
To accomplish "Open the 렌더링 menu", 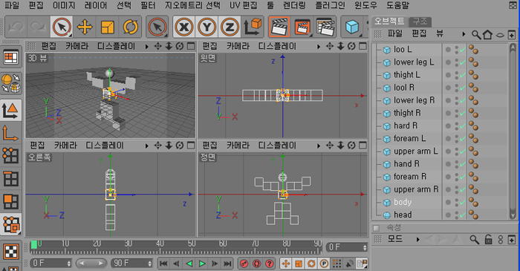I will coord(294,5).
